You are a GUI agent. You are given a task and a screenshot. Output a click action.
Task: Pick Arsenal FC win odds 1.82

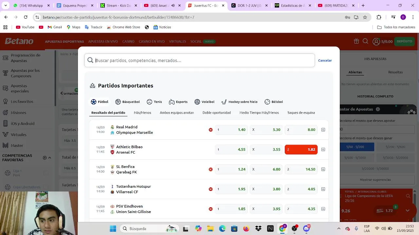pos(301,149)
